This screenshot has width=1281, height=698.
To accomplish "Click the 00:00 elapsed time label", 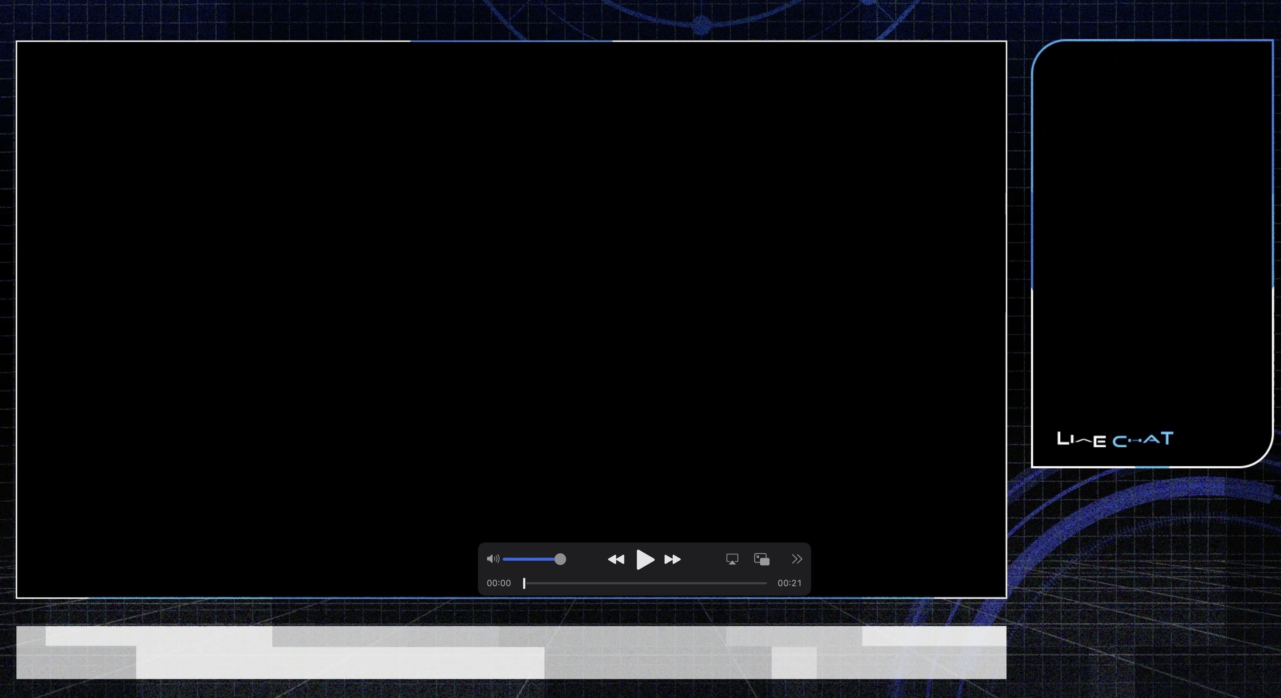I will 499,583.
